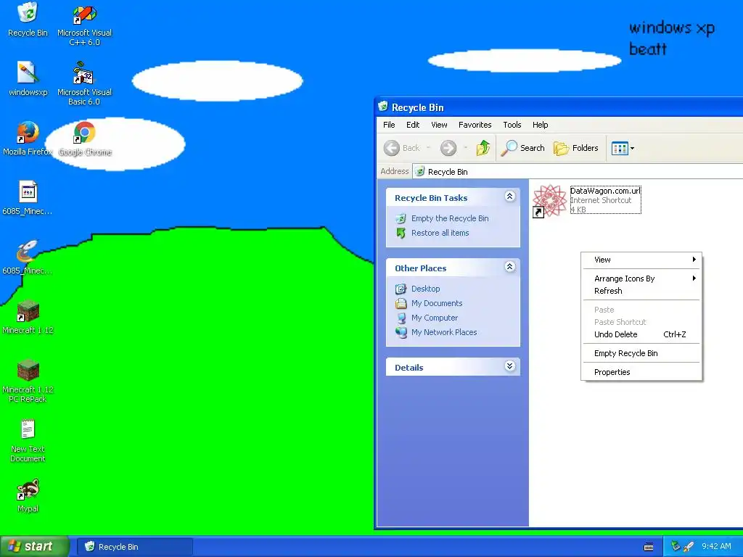The height and width of the screenshot is (557, 743).
Task: Go to Desktop under Other Places
Action: tap(425, 289)
